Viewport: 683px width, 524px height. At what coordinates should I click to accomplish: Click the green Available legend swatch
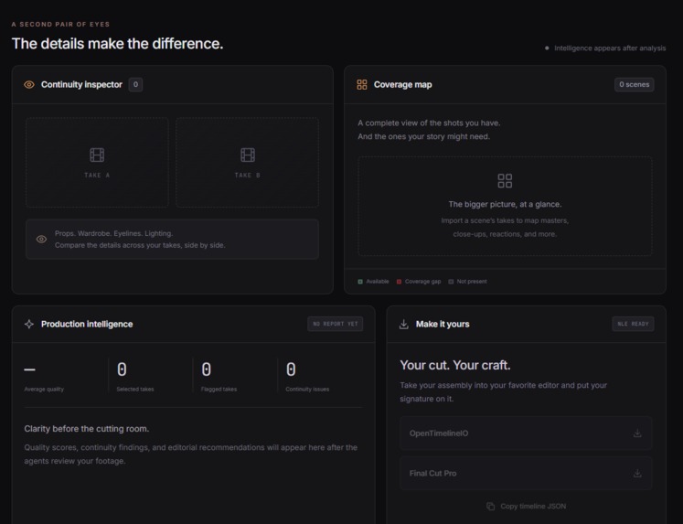click(360, 282)
